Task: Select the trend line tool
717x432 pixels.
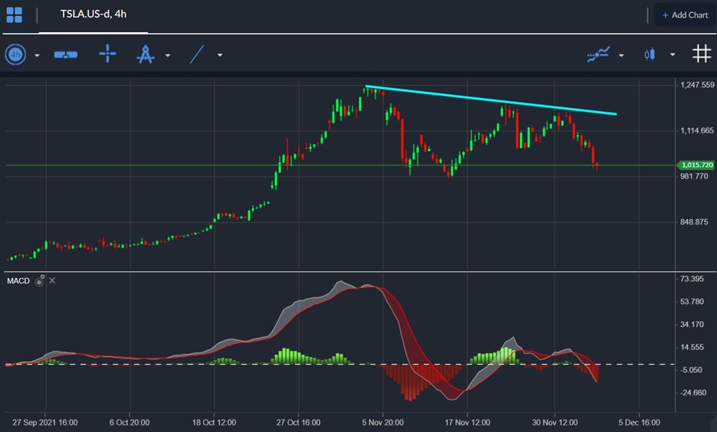Action: coord(197,54)
